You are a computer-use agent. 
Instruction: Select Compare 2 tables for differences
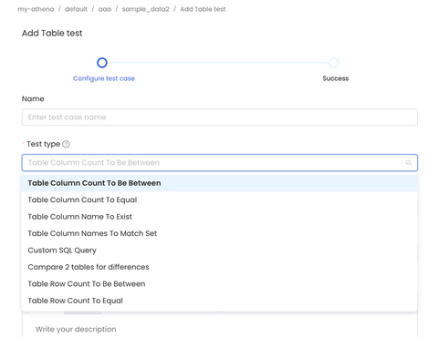(x=220, y=267)
